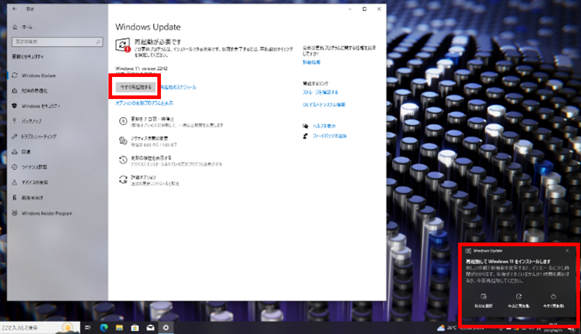Show optional updates via オプションの更新プログラムを表示
This screenshot has height=334, width=581.
(144, 103)
